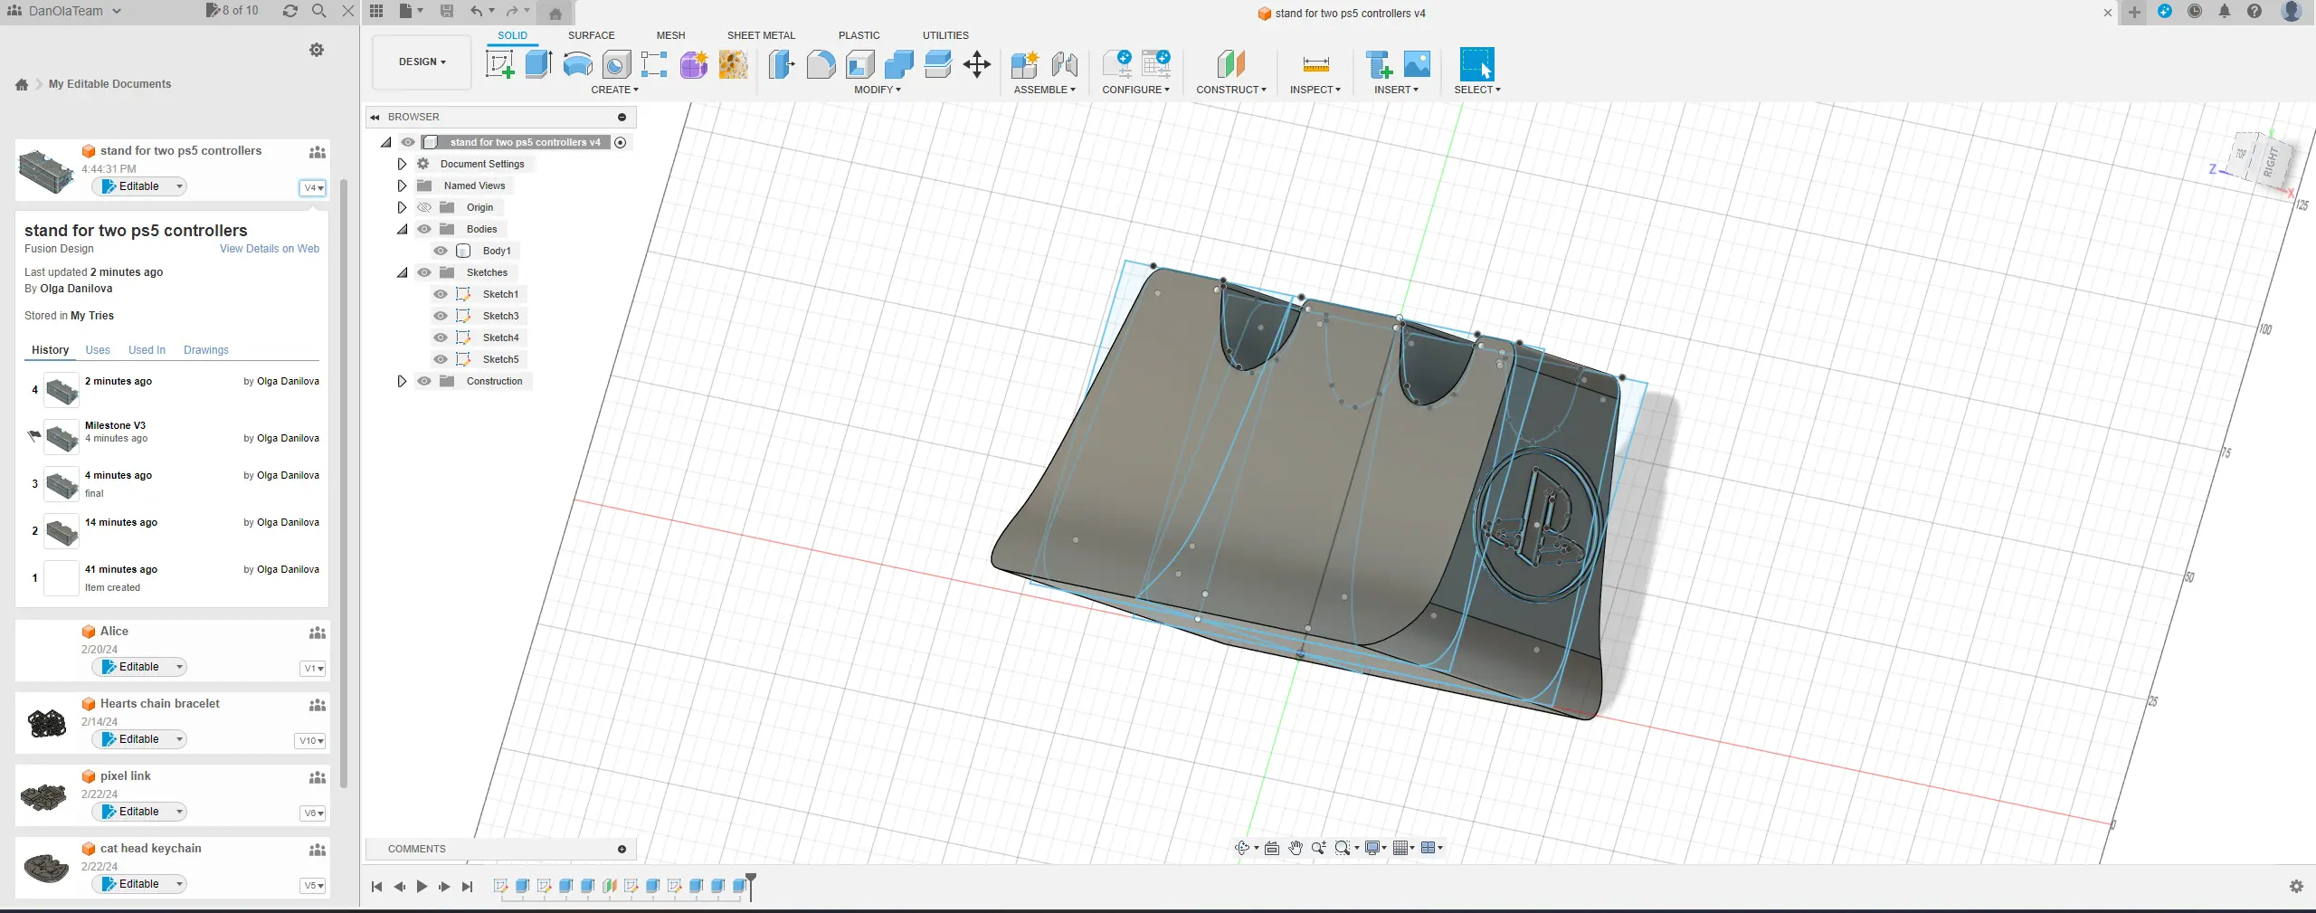Viewport: 2316px width, 913px height.
Task: Select the Fillet tool
Action: 821,64
